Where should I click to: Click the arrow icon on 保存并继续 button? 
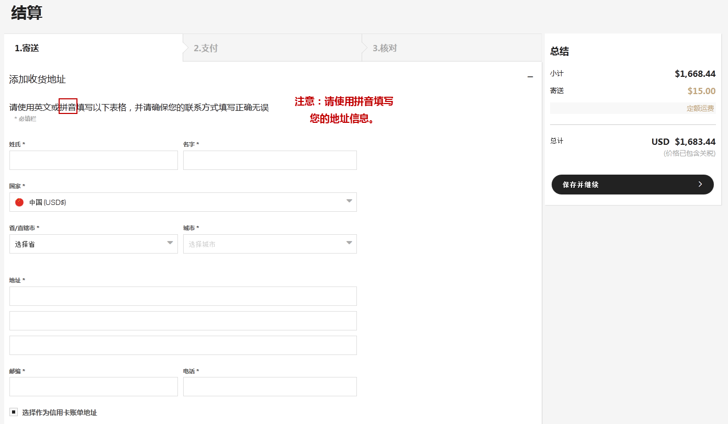[x=700, y=184]
